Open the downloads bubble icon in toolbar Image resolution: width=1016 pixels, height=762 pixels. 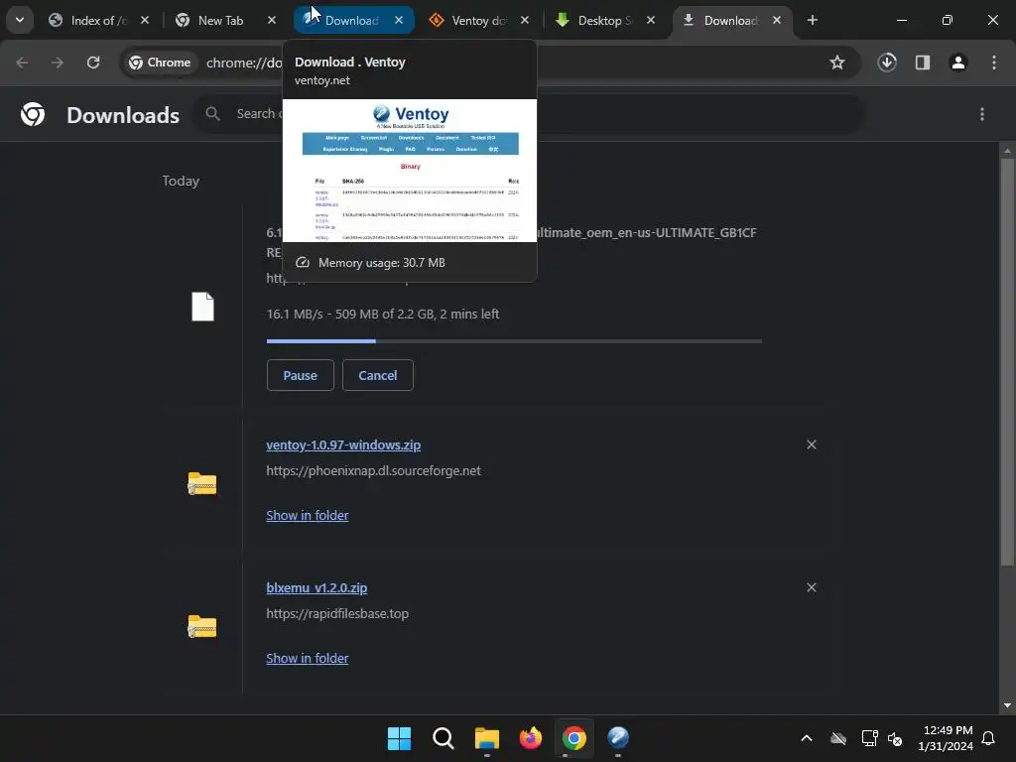(x=887, y=63)
